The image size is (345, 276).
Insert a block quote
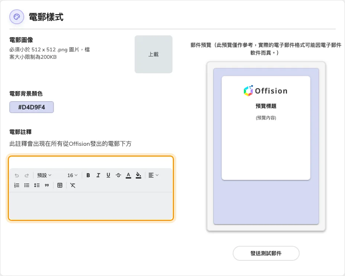[x=46, y=185]
